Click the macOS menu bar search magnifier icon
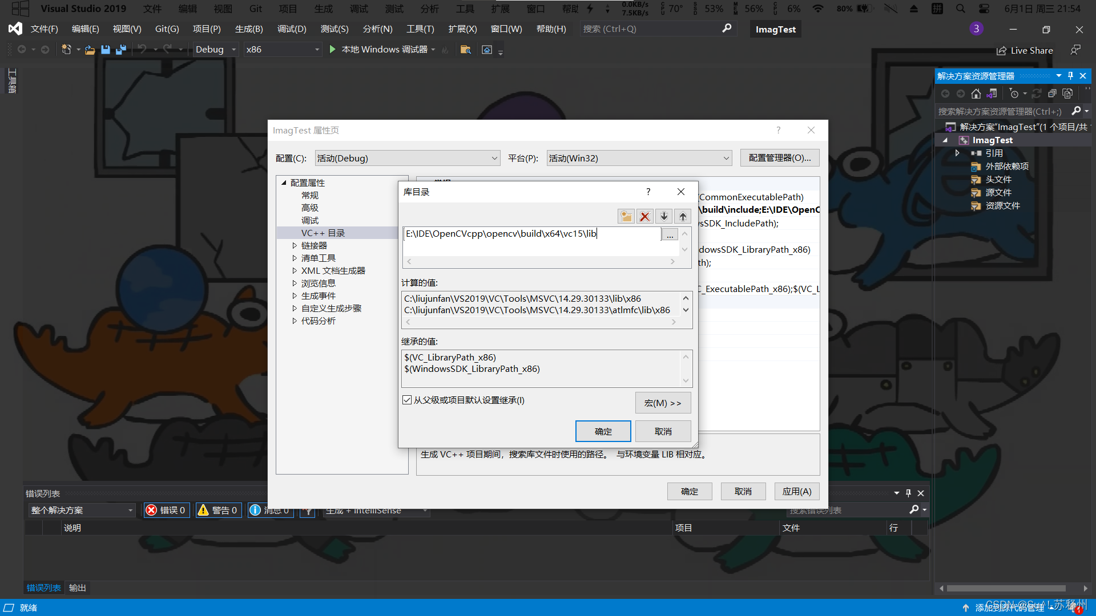The height and width of the screenshot is (616, 1096). (961, 9)
